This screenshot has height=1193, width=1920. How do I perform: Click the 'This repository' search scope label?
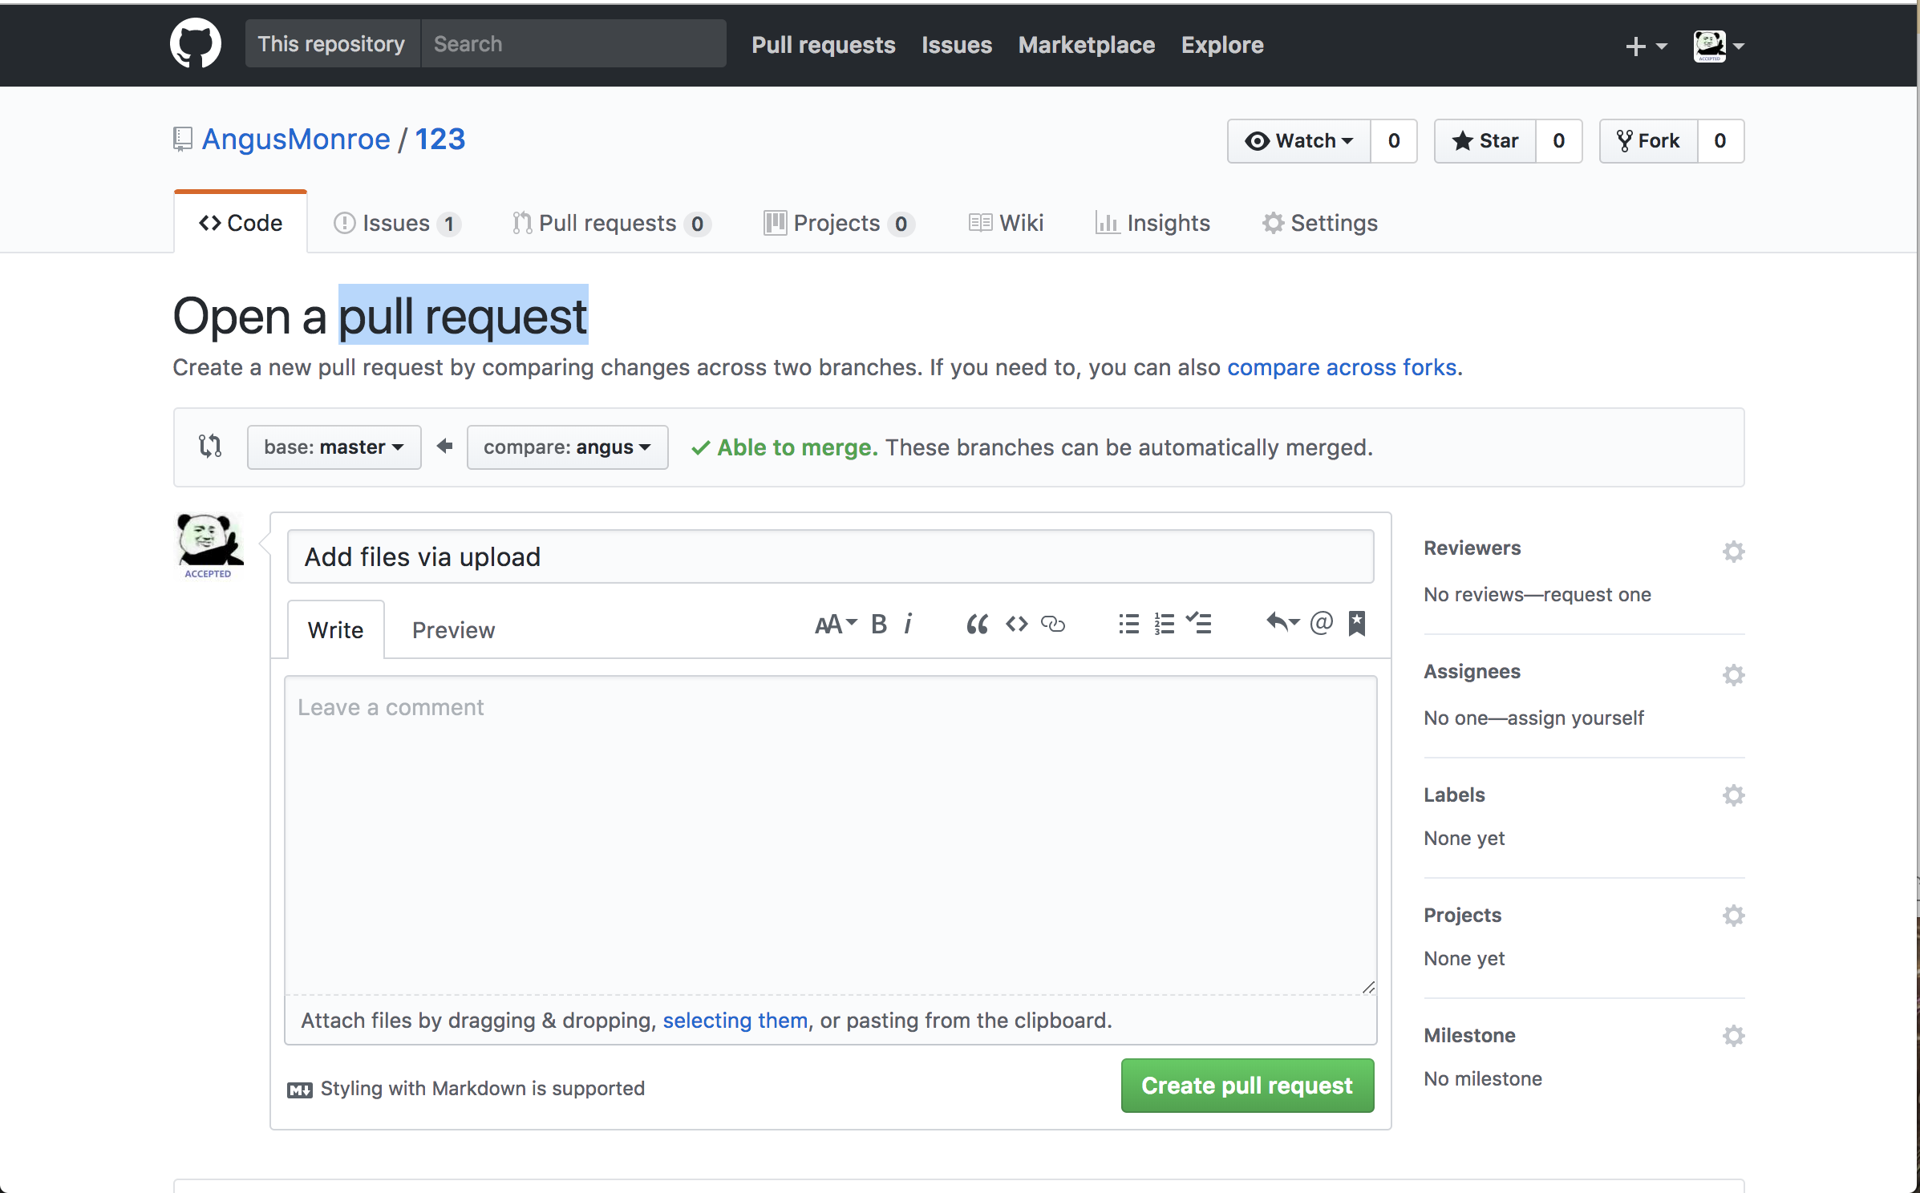[331, 43]
